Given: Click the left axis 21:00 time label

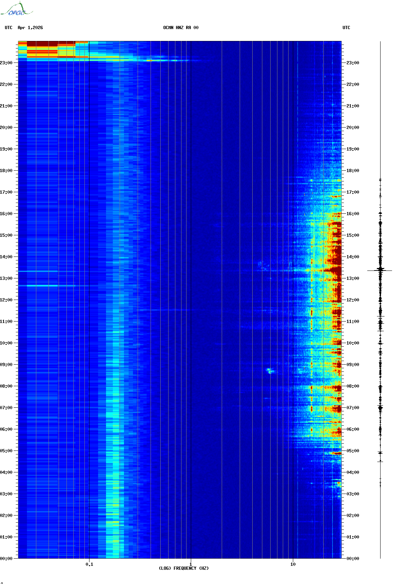Looking at the screenshot, I should click(x=6, y=106).
